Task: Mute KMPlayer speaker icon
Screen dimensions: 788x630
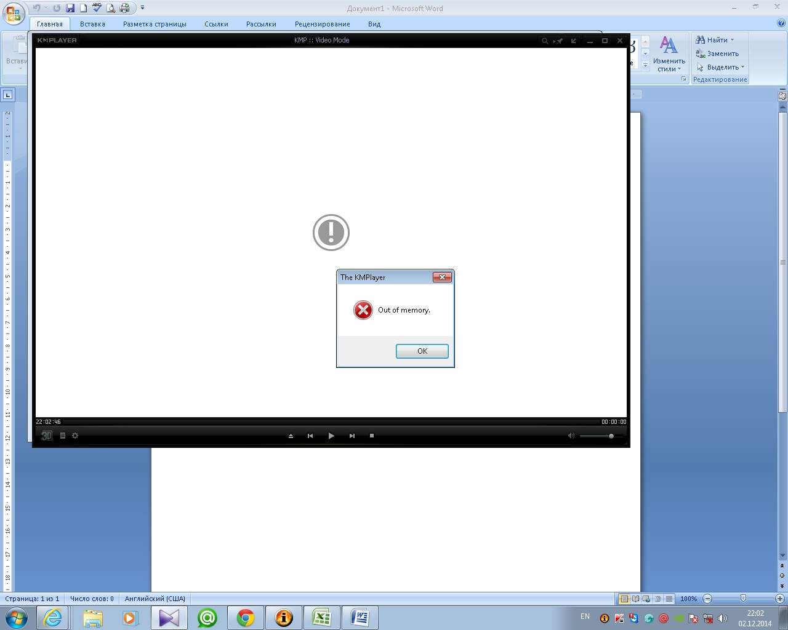Action: click(x=571, y=436)
